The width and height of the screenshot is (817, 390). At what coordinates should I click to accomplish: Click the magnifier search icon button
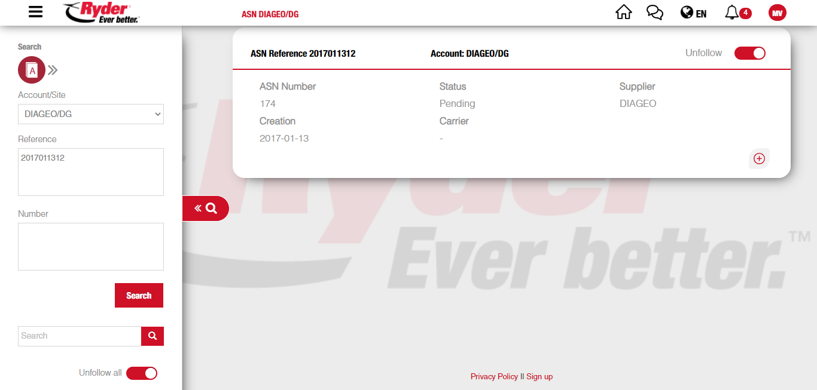pyautogui.click(x=152, y=336)
